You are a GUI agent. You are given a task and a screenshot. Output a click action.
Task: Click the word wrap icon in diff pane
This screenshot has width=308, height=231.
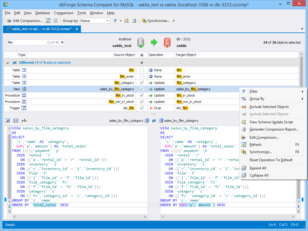pos(7,120)
